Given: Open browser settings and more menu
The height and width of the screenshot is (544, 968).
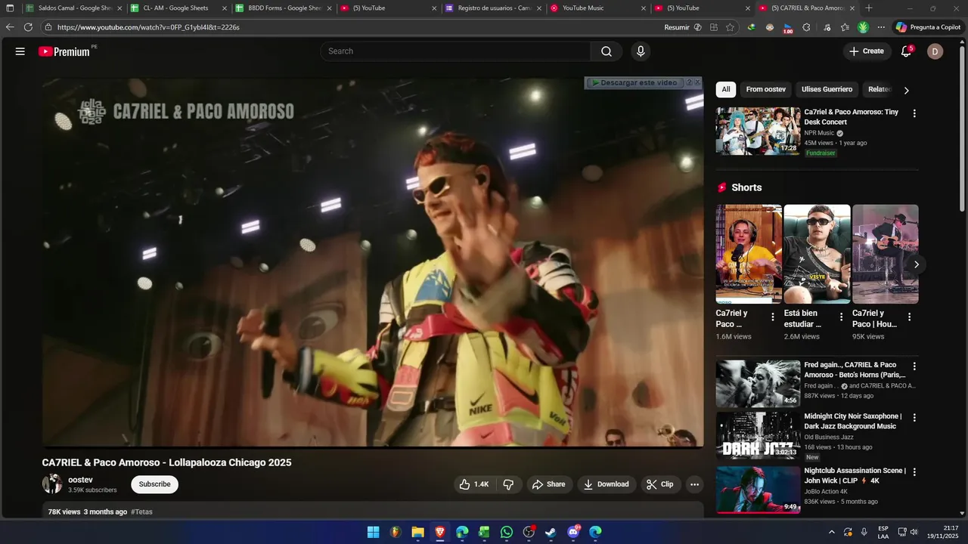Looking at the screenshot, I should tap(881, 27).
